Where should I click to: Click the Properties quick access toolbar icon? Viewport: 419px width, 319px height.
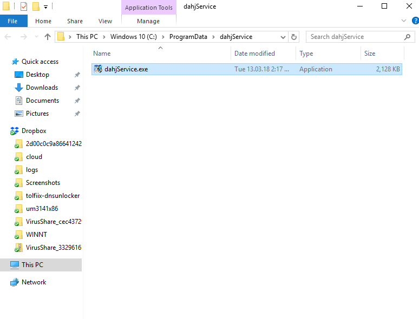24,6
